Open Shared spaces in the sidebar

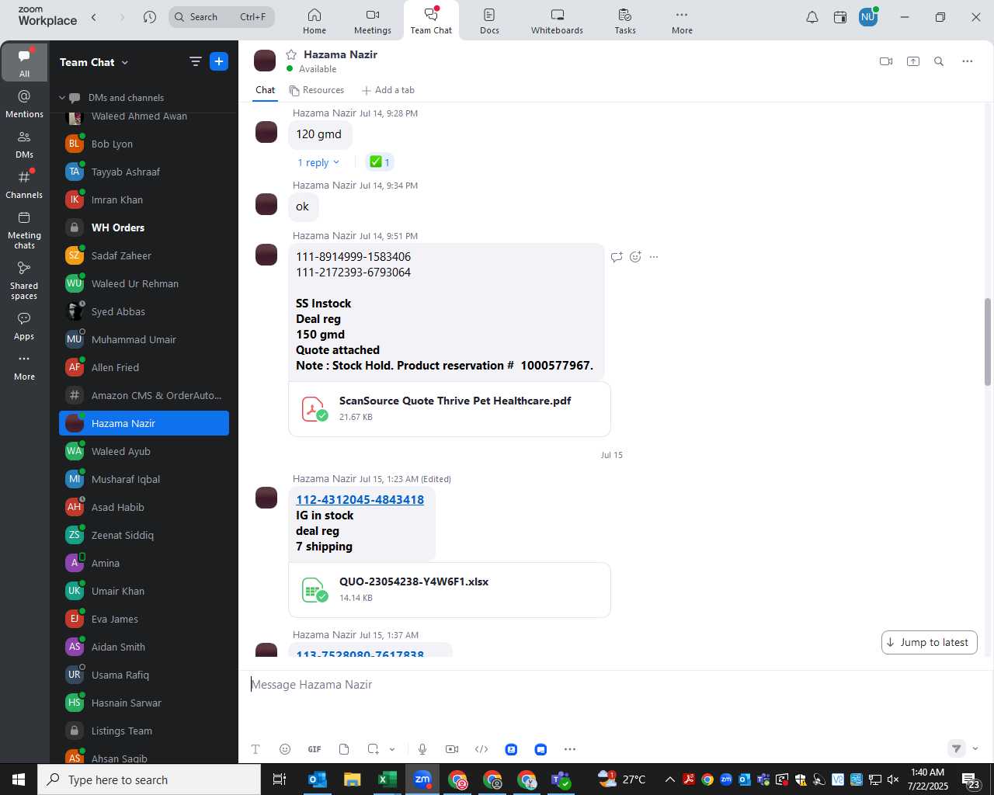point(24,280)
